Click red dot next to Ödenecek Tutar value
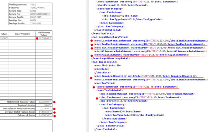The width and height of the screenshot is (209, 132). [55, 116]
